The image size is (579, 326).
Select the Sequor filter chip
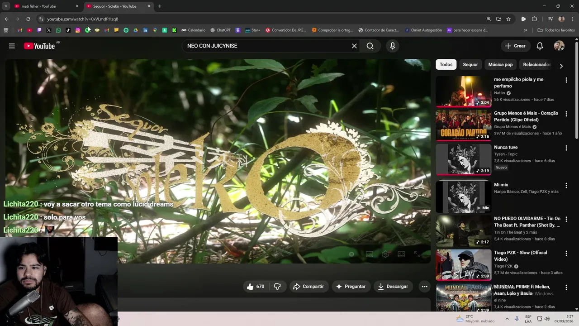point(470,64)
